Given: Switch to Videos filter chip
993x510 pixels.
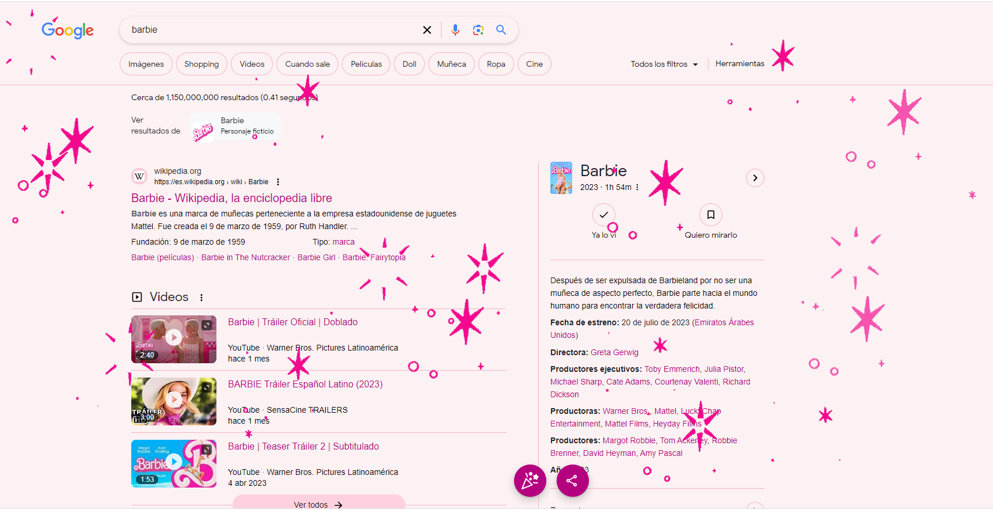Looking at the screenshot, I should [252, 64].
